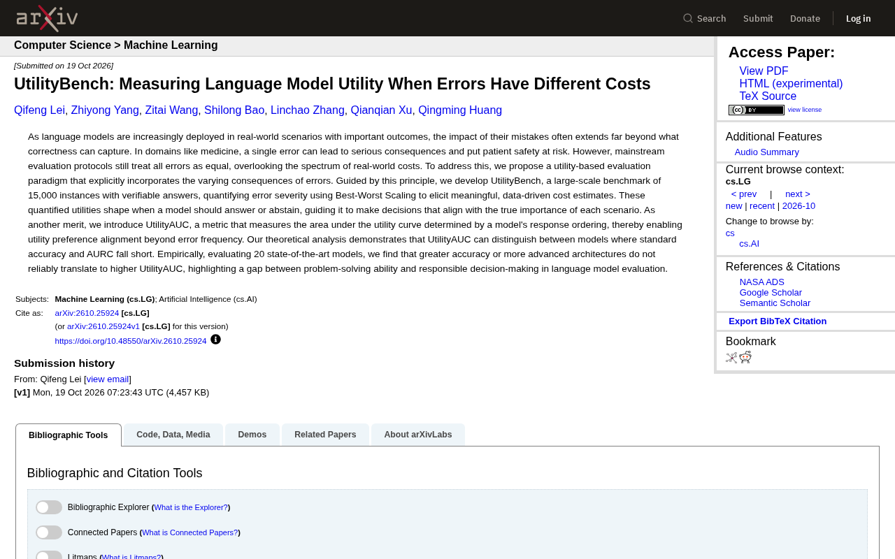Open the Semantic Scholar link
Screen dimensions: 895x559
point(775,303)
